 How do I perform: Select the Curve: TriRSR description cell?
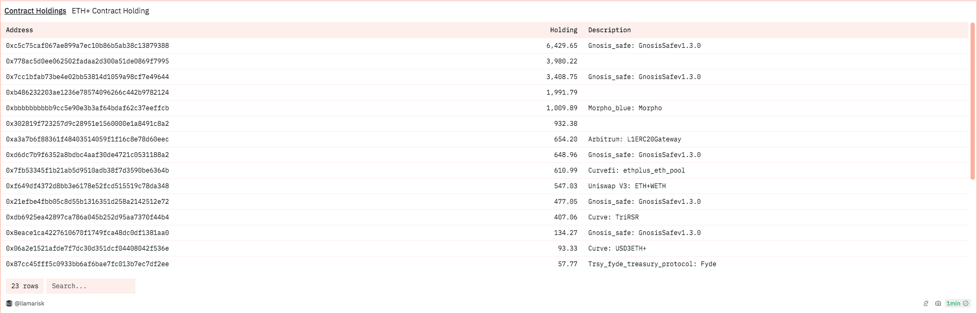(614, 217)
